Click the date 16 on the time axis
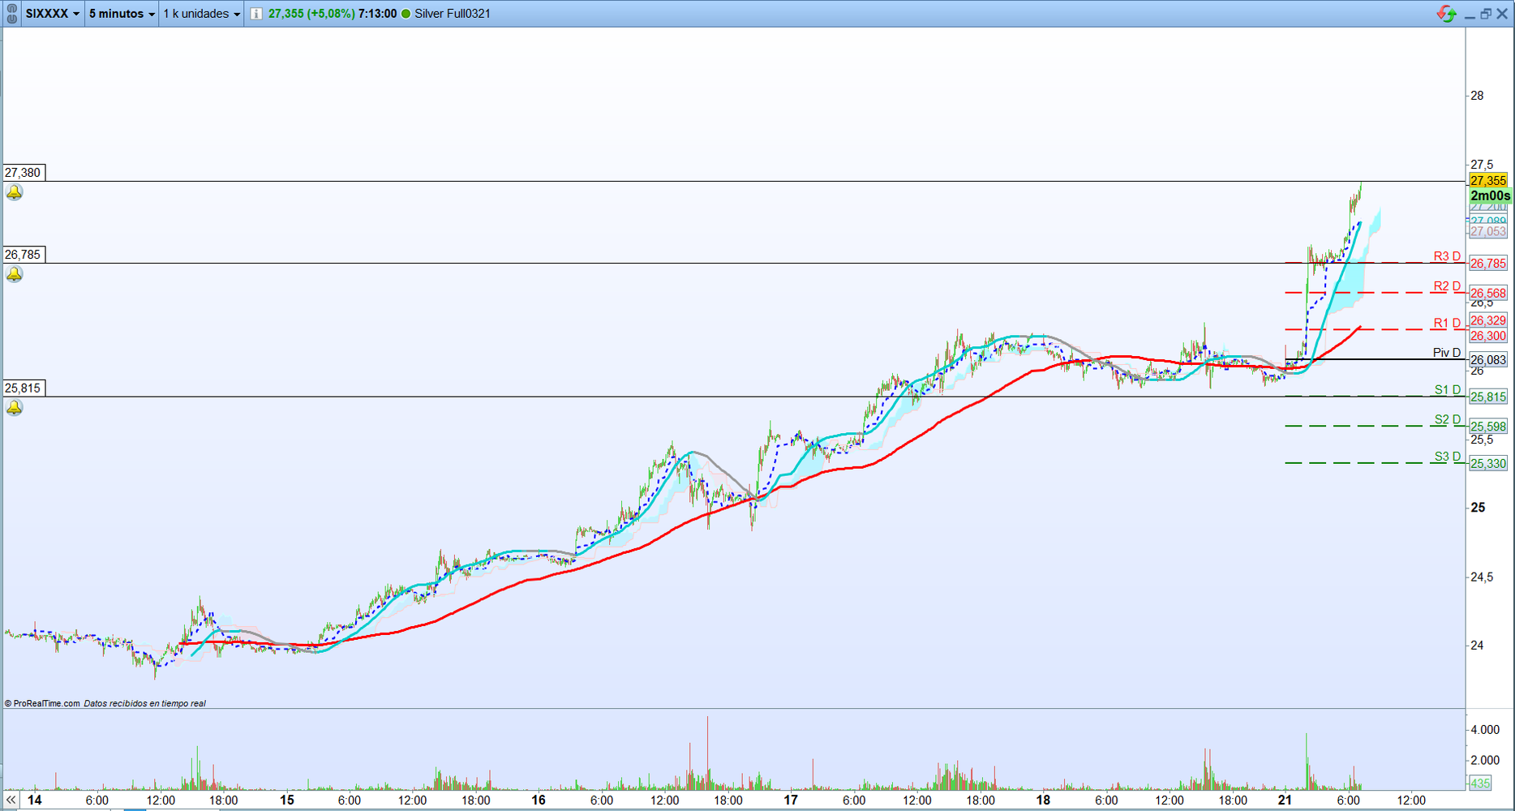 pos(539,800)
